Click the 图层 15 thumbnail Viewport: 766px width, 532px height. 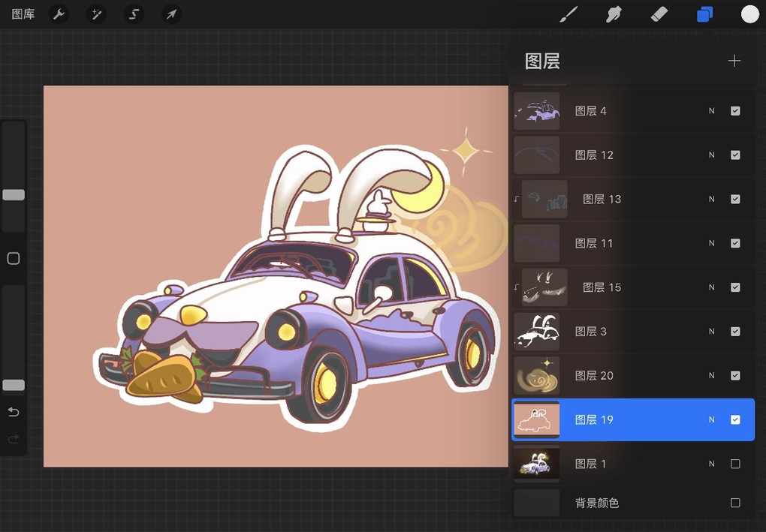tap(544, 287)
